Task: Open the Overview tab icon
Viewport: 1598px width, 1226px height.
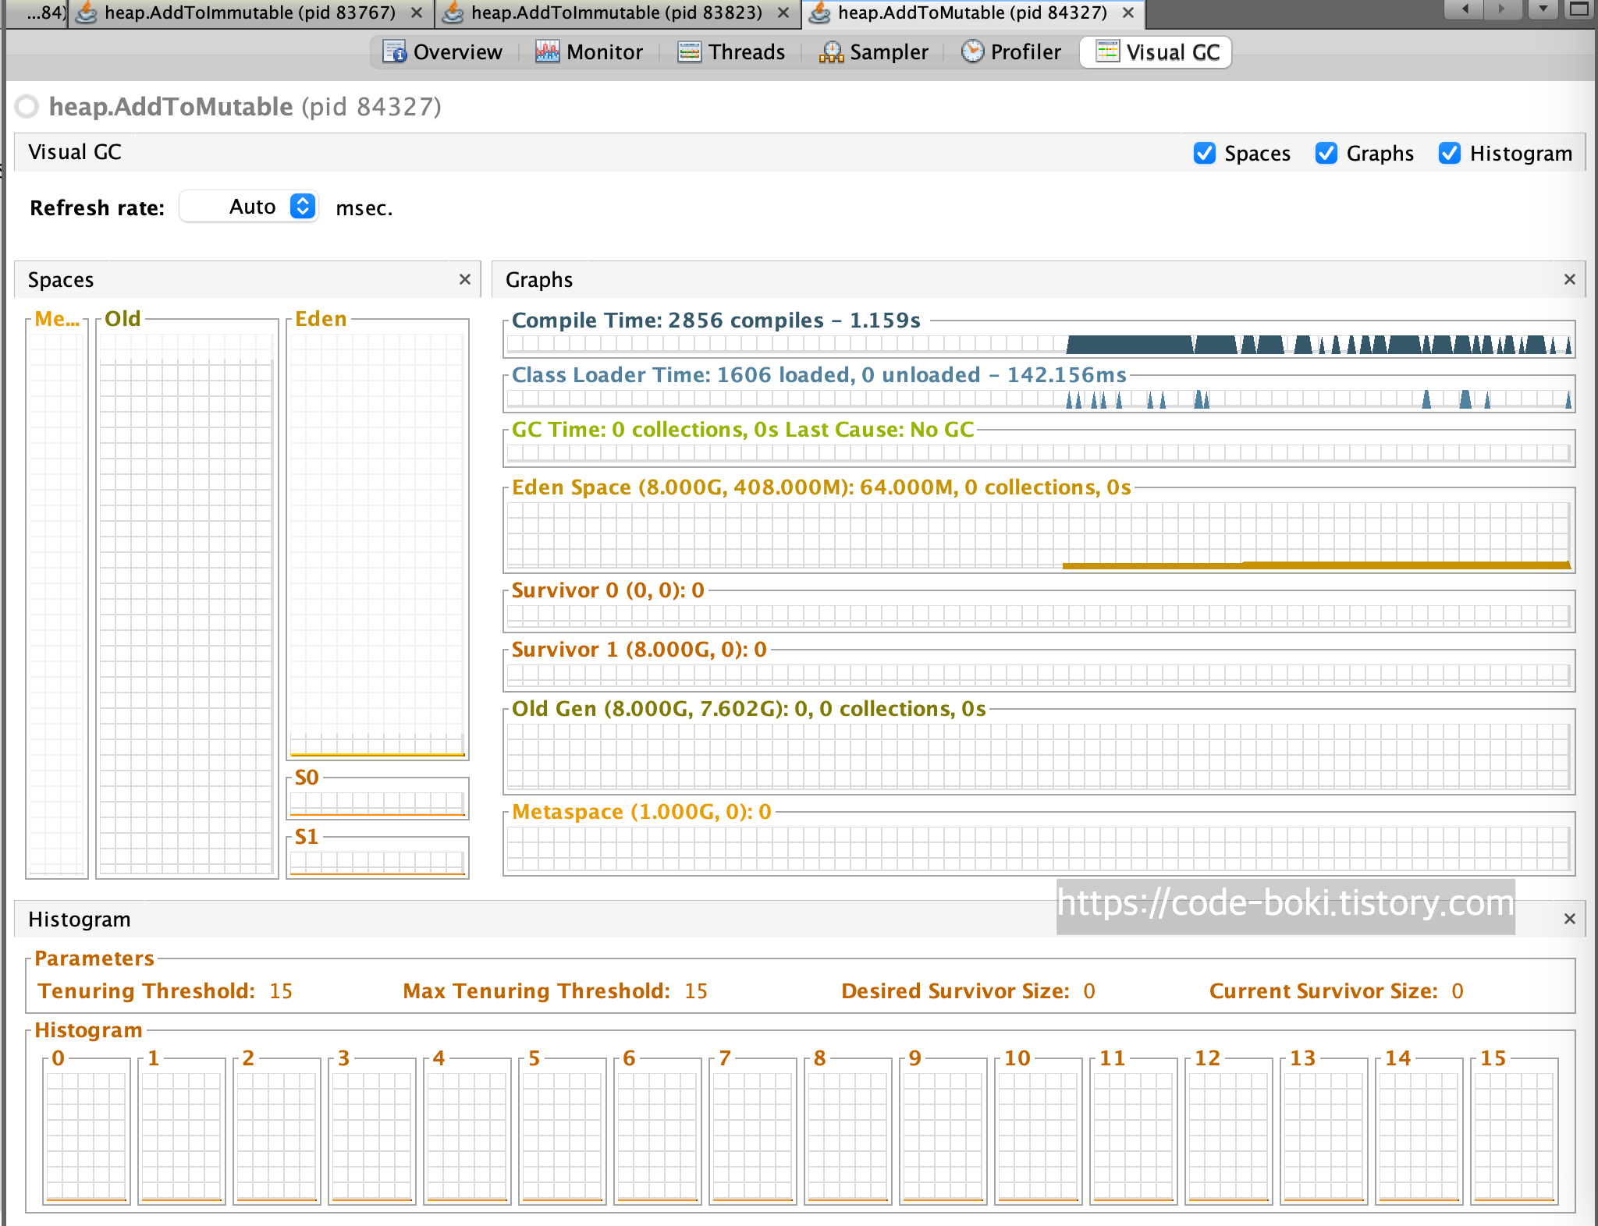Action: pyautogui.click(x=394, y=52)
